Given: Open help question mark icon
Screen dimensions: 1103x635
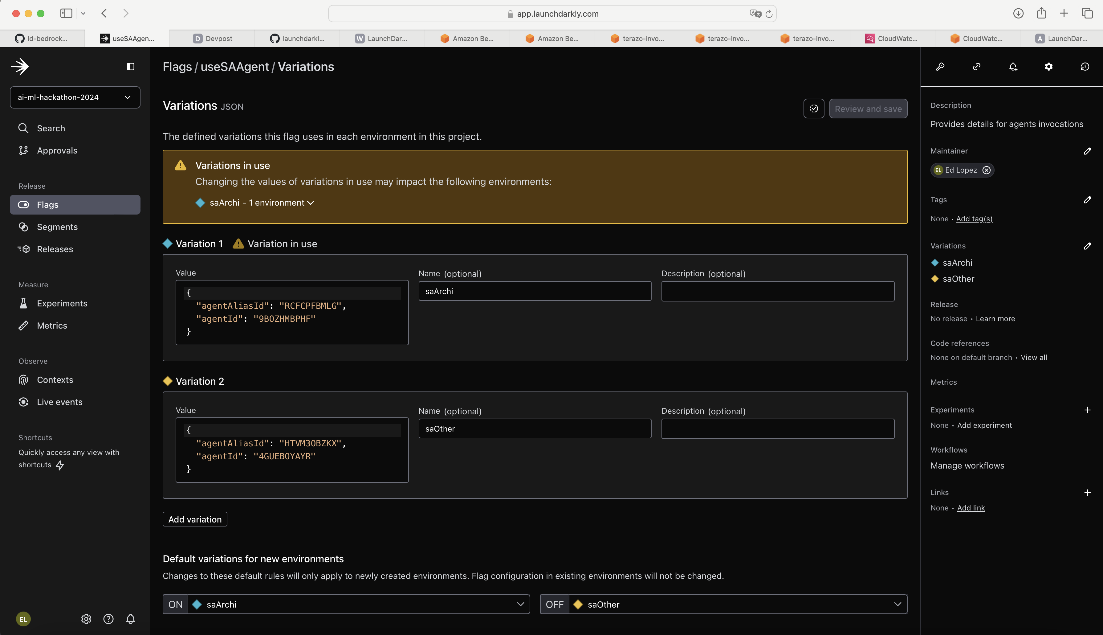Looking at the screenshot, I should click(x=108, y=619).
